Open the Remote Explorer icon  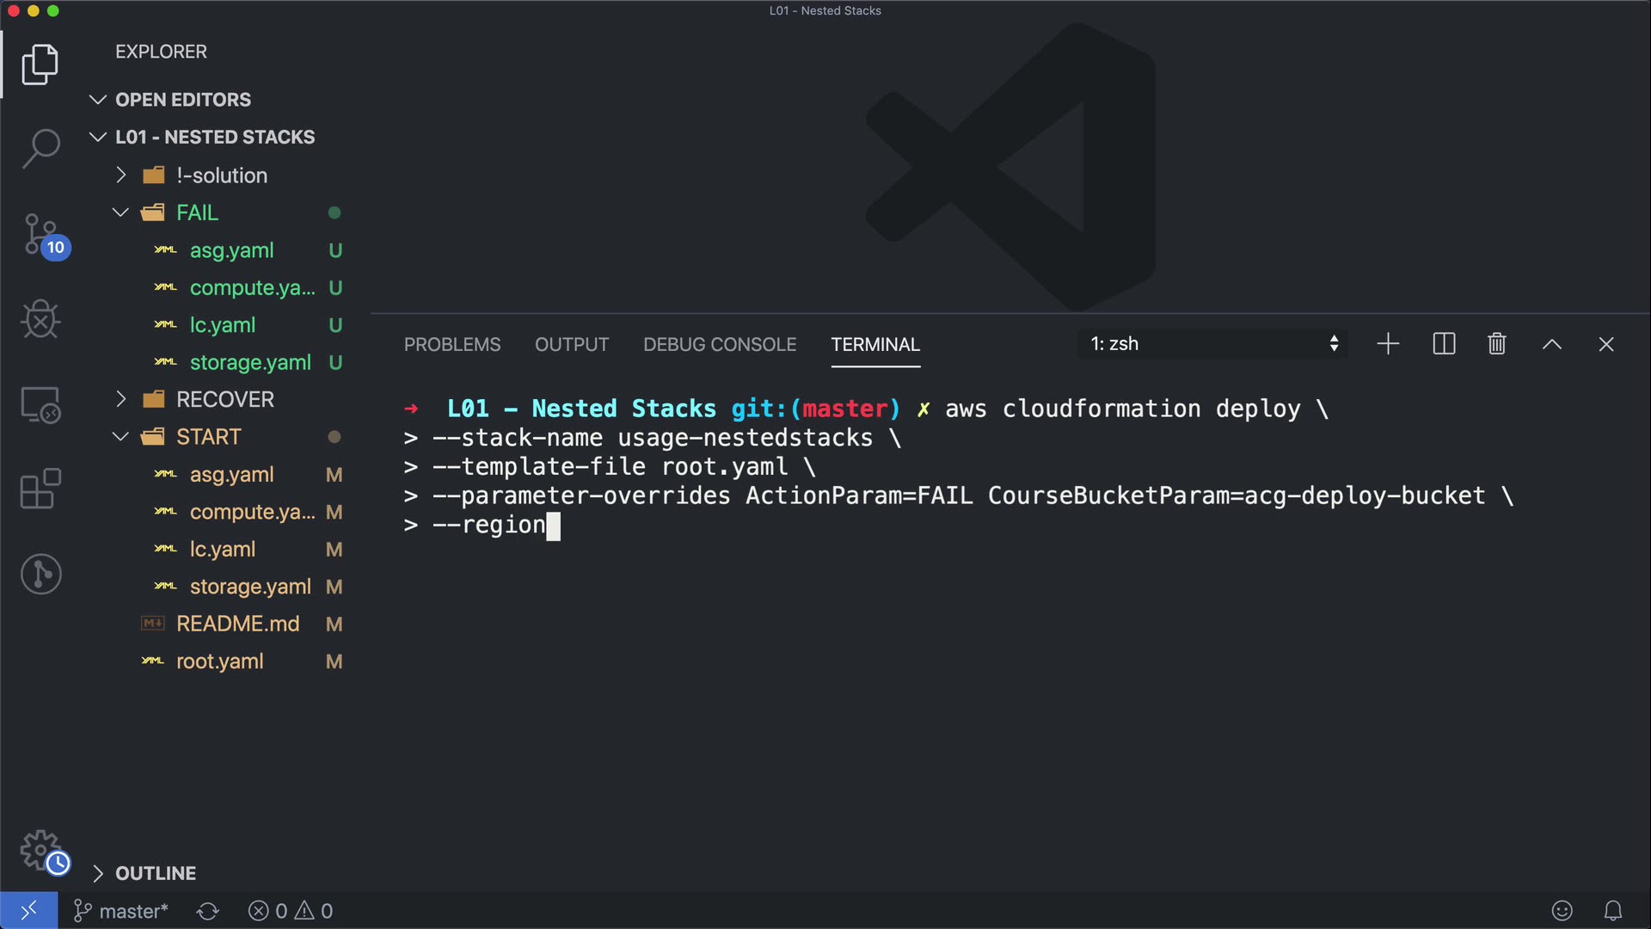40,404
